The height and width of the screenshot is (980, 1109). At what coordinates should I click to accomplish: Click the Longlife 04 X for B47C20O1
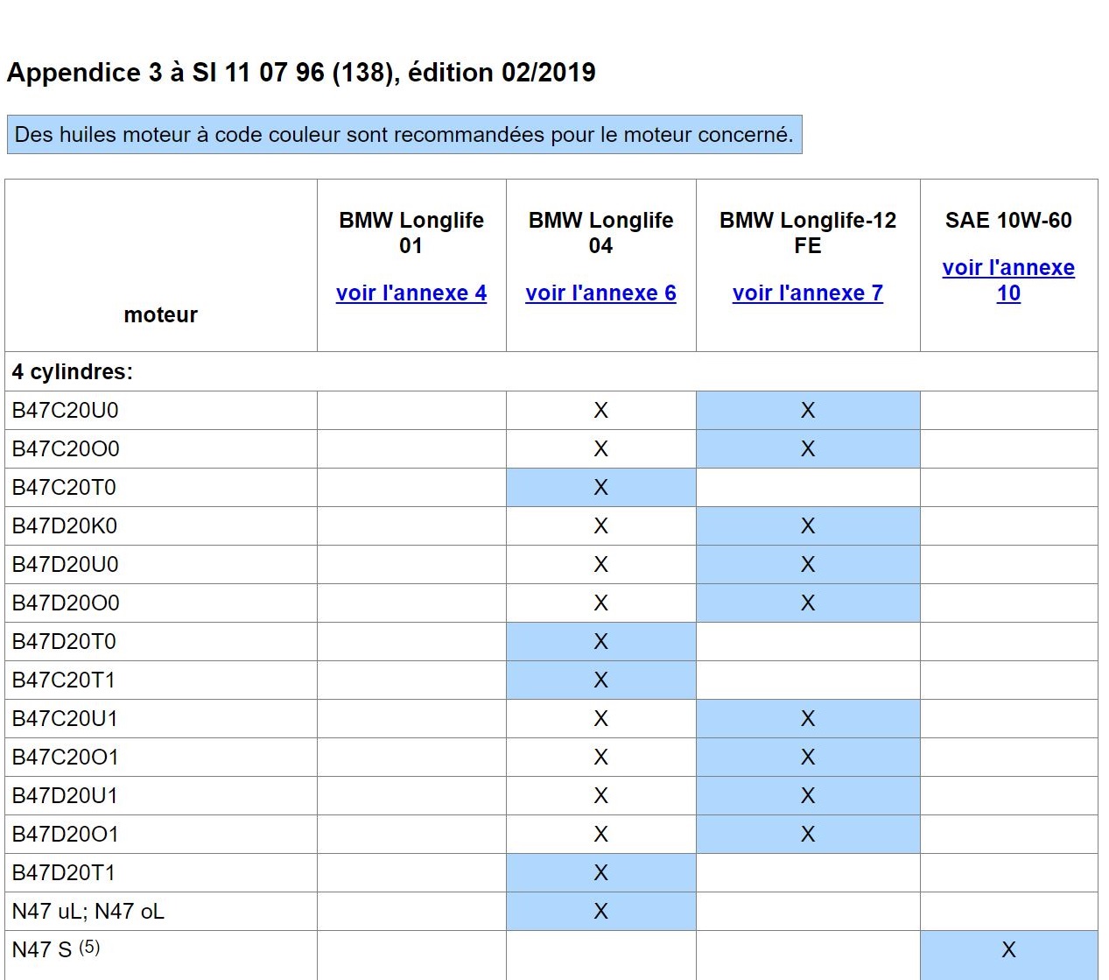tap(600, 757)
